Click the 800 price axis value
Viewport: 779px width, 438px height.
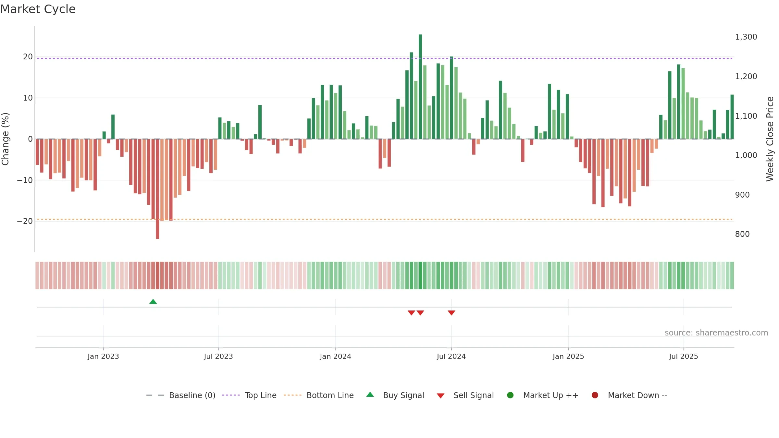(x=742, y=234)
